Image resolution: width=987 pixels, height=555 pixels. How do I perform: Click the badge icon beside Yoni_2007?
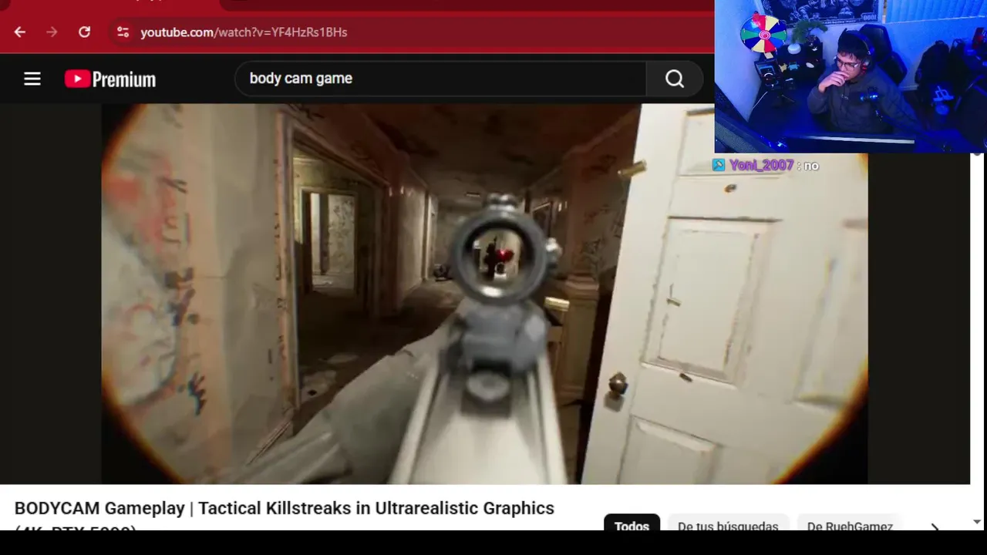click(719, 165)
